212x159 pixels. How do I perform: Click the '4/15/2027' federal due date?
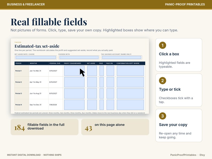tap(53, 71)
